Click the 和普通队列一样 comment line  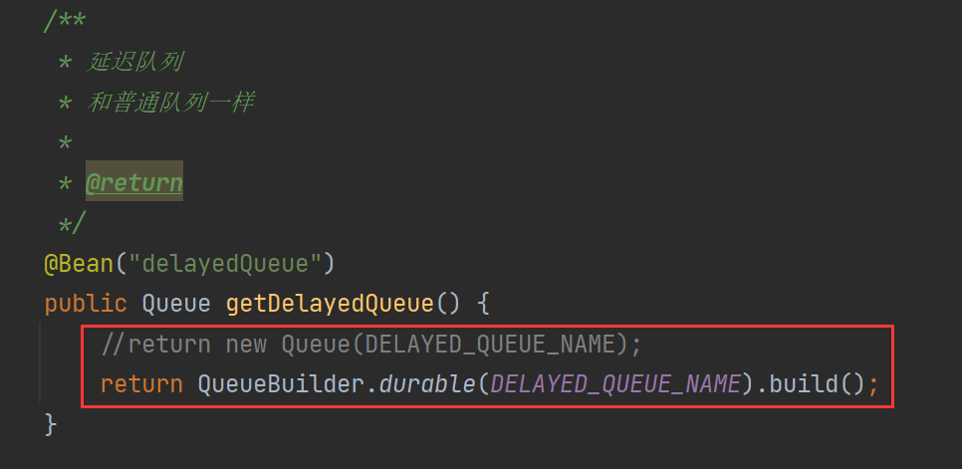[155, 103]
